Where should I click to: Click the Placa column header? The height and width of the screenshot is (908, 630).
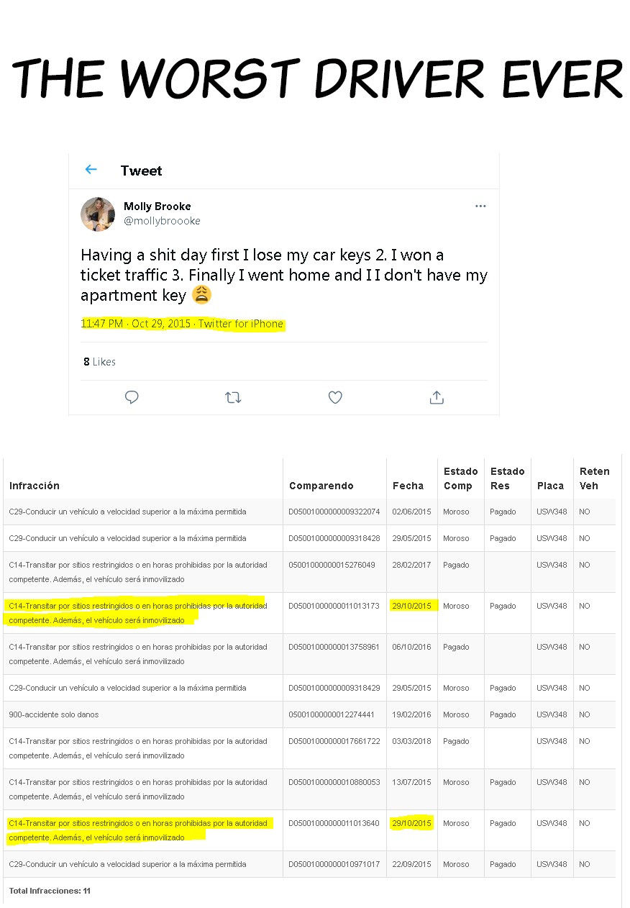click(x=550, y=486)
